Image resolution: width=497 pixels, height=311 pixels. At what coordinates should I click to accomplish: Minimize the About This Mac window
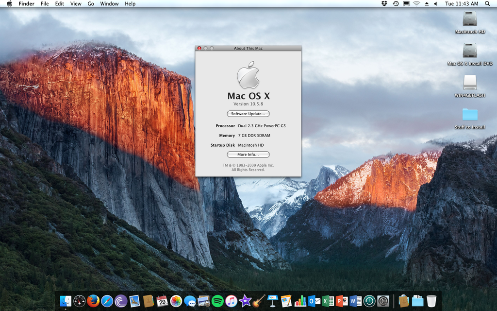(x=205, y=48)
